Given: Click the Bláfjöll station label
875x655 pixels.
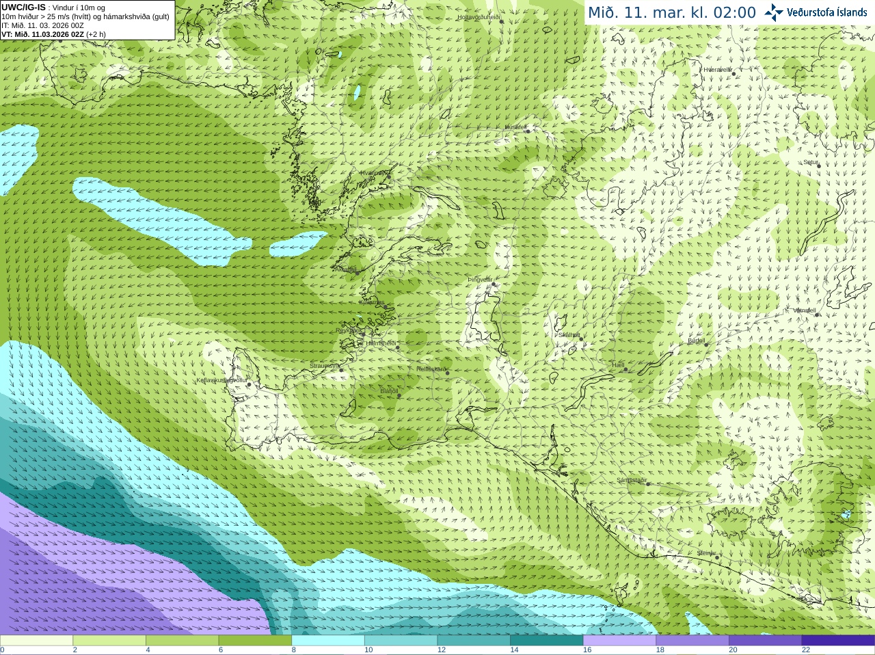Looking at the screenshot, I should click(389, 391).
